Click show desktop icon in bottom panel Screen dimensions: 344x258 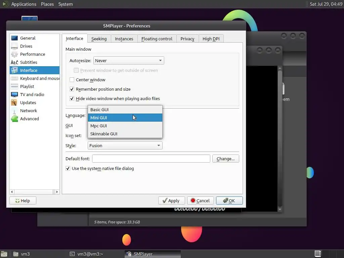tap(4, 254)
